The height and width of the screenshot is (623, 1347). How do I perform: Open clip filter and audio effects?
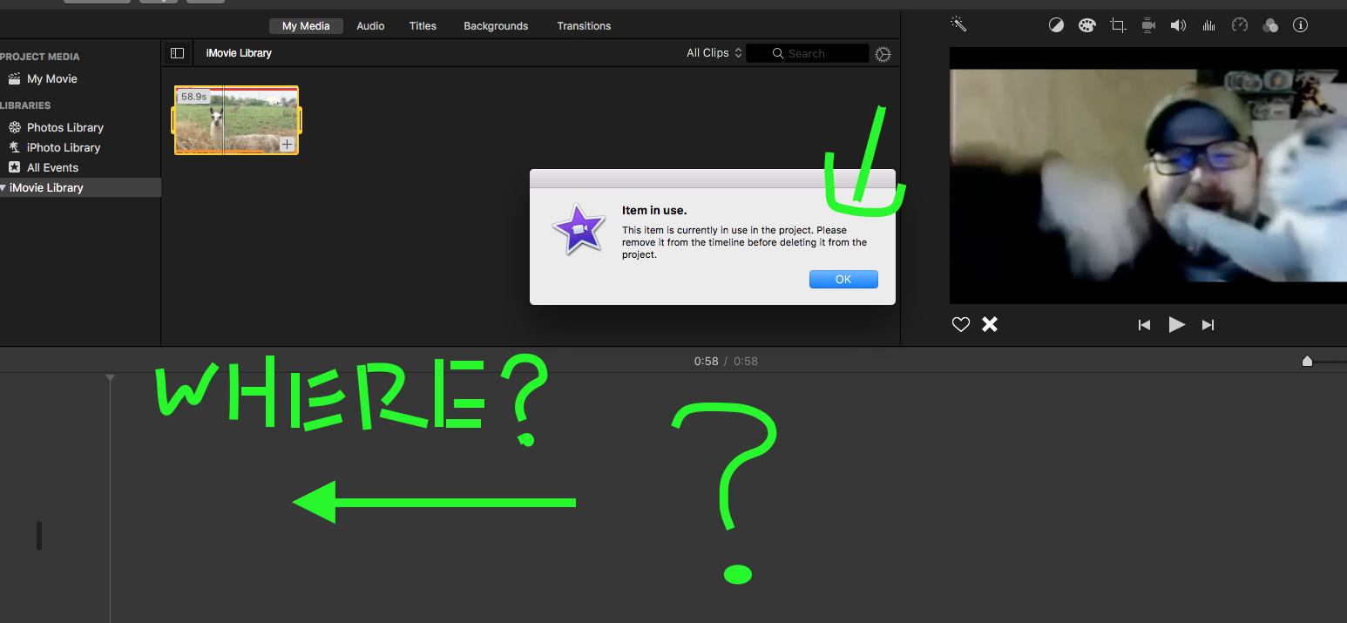click(1270, 25)
